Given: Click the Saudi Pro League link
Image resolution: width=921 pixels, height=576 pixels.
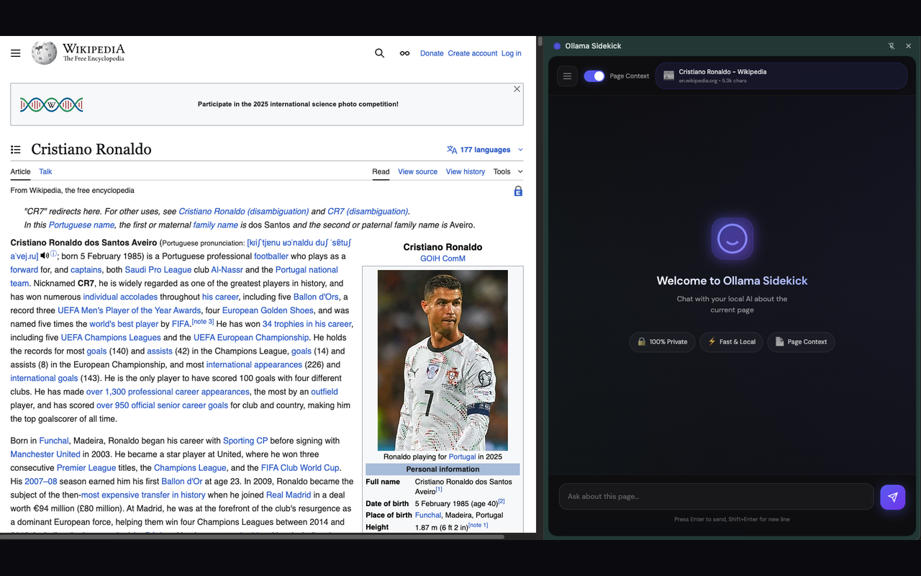Looking at the screenshot, I should [158, 270].
